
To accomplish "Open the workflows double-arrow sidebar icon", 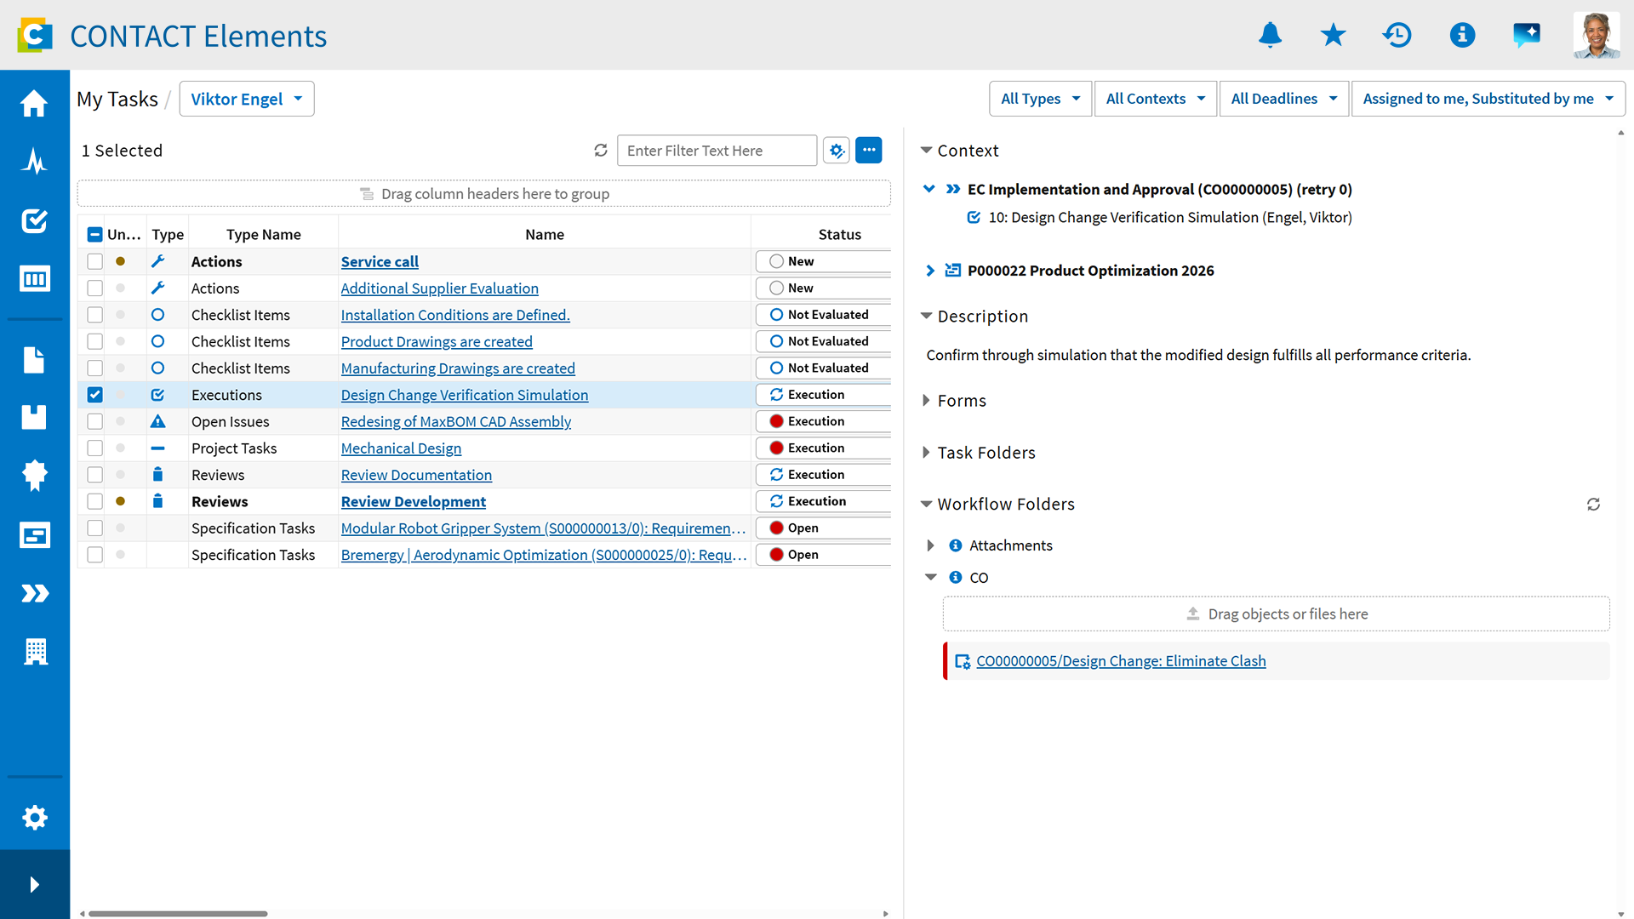I will click(x=34, y=593).
